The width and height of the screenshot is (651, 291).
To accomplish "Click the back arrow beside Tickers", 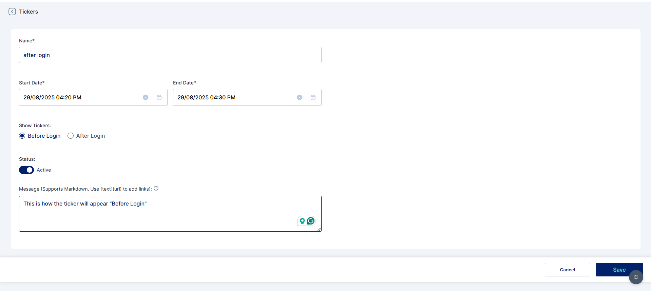I will (12, 12).
